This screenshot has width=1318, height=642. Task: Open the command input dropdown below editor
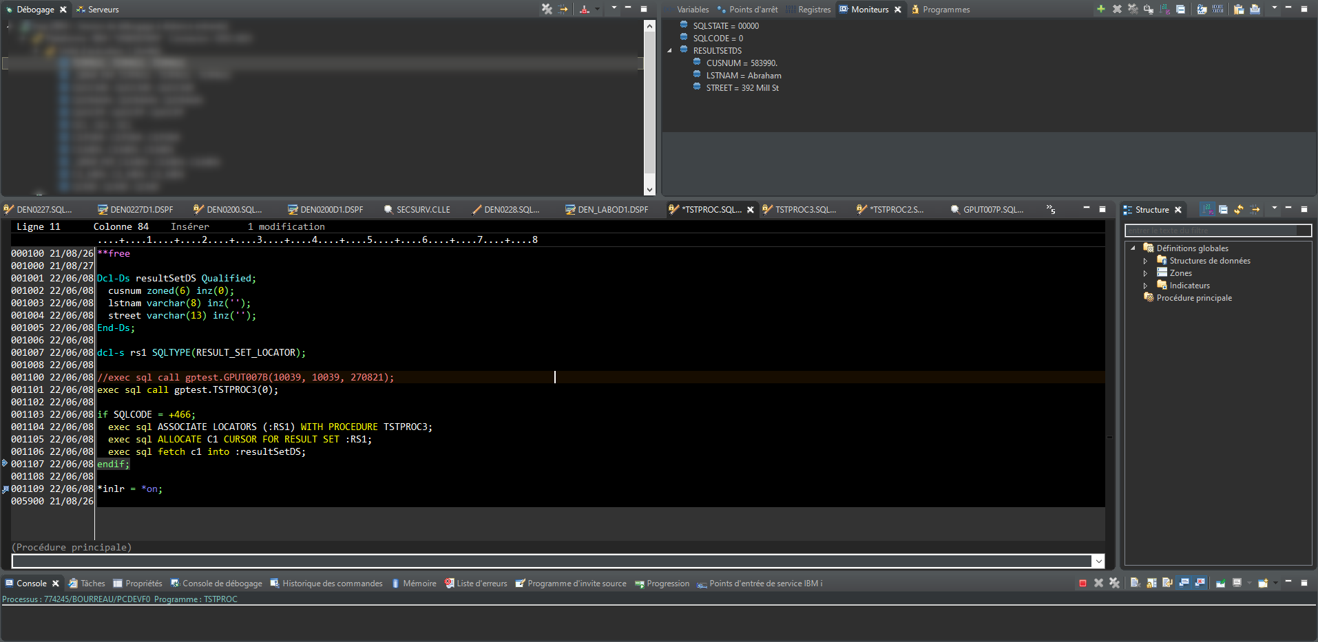coord(1098,561)
